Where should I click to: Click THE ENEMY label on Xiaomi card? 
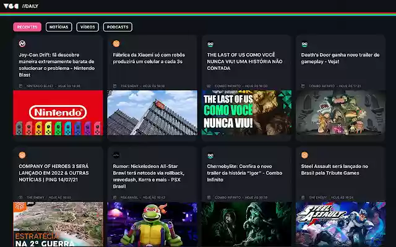click(129, 86)
